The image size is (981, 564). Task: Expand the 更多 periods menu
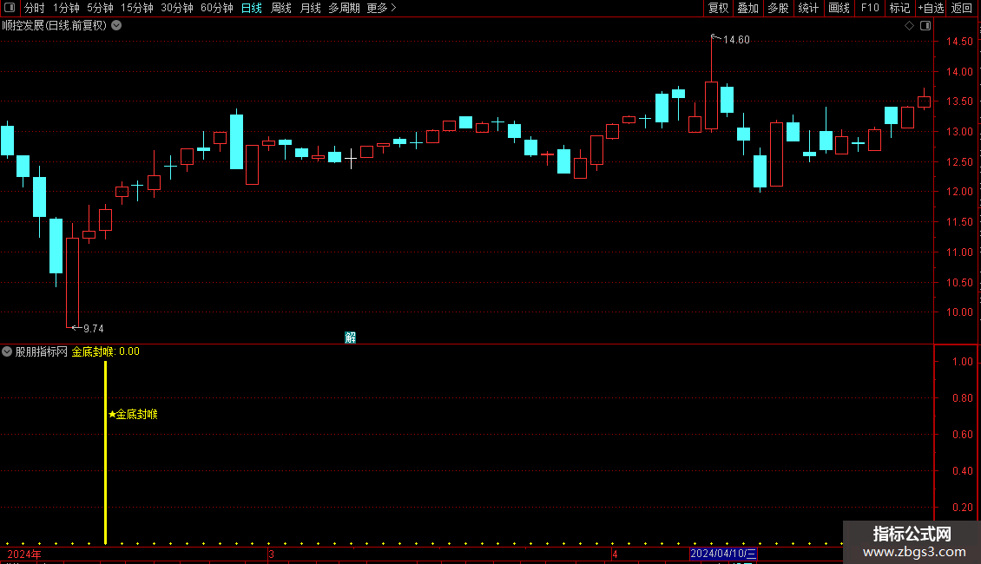coord(382,8)
